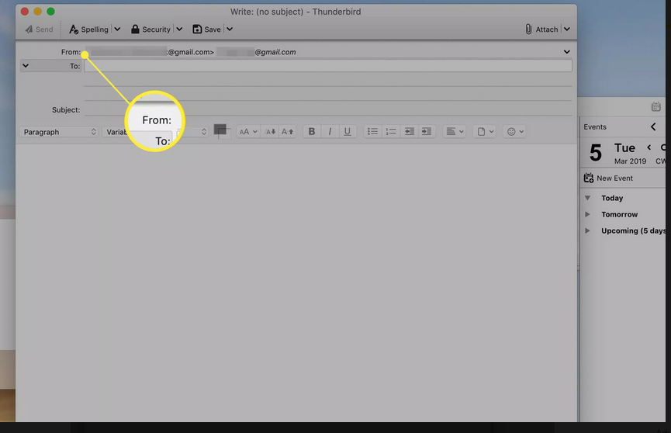Save the message with the Save button
The height and width of the screenshot is (433, 671).
coord(206,29)
